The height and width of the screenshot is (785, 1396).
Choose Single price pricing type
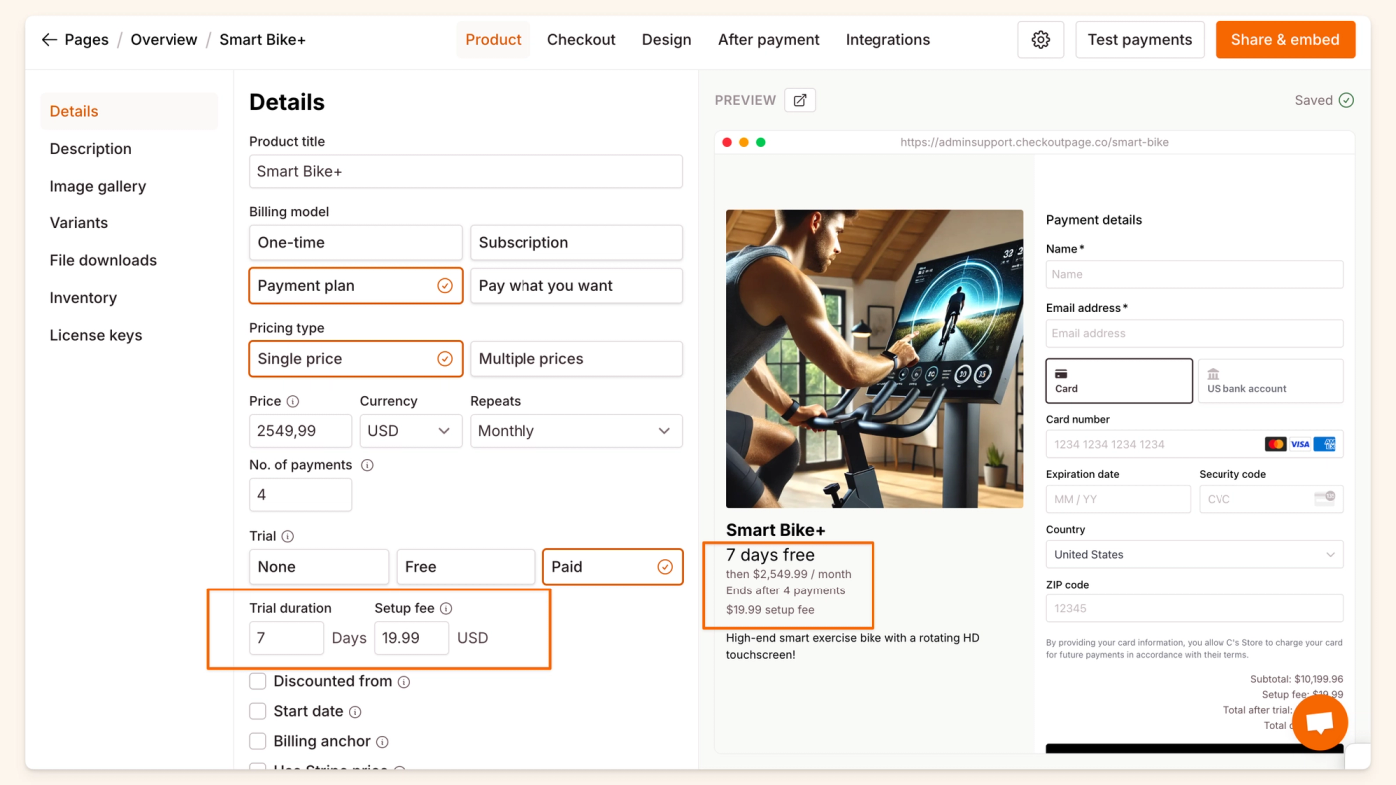pos(356,359)
